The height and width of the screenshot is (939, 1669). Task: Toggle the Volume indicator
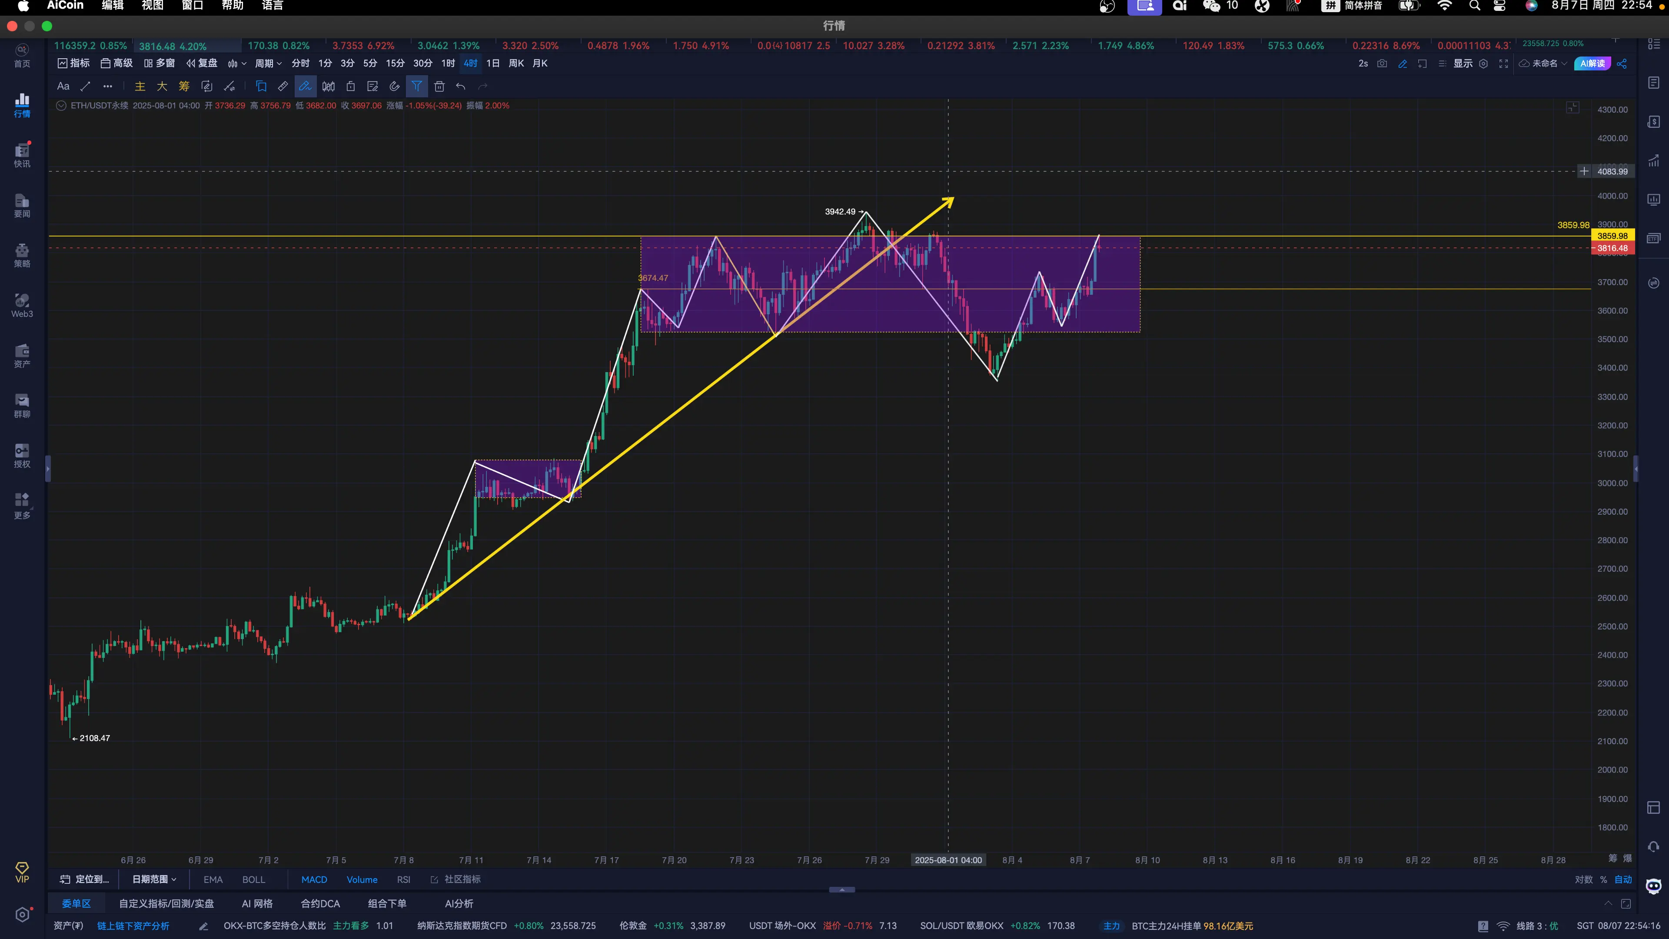(x=362, y=879)
